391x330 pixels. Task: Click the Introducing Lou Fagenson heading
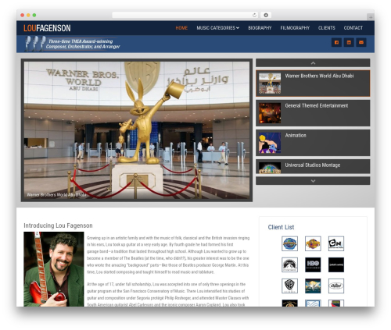click(x=58, y=225)
